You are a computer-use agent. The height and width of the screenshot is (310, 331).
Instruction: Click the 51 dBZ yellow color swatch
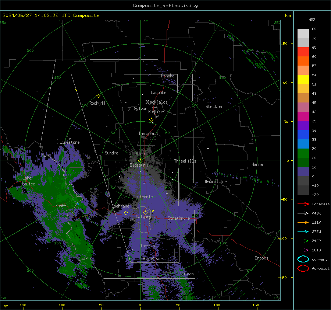click(x=303, y=80)
